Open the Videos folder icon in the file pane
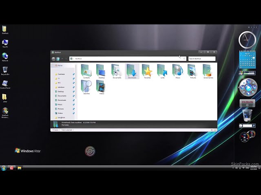261x195 pixels. [102, 87]
